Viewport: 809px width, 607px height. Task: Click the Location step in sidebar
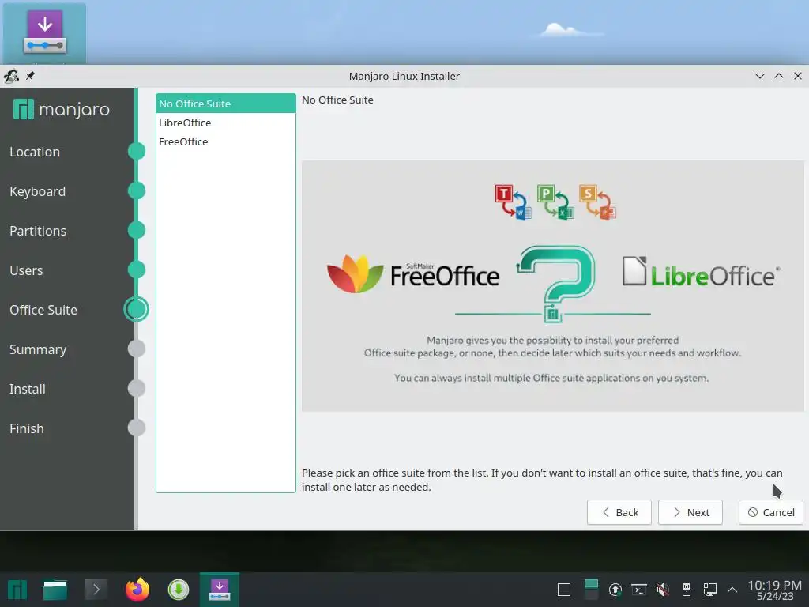point(35,152)
